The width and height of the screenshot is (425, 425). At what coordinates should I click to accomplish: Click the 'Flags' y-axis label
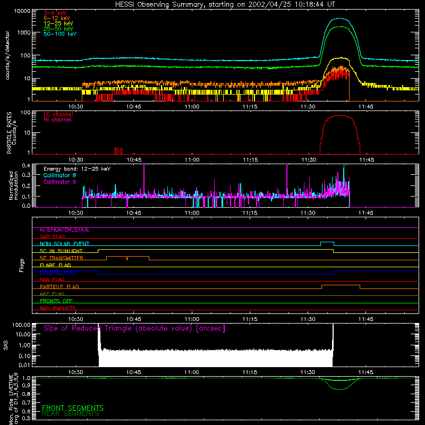coord(22,265)
